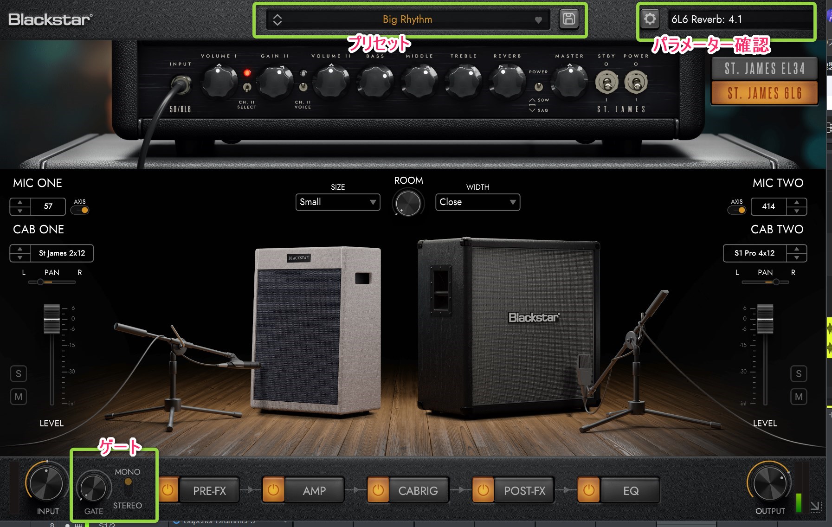This screenshot has height=527, width=832.
Task: Toggle the EQ power icon
Action: [x=588, y=490]
